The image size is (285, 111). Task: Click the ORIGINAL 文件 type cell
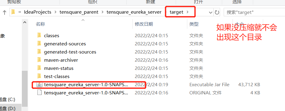pos(205,93)
